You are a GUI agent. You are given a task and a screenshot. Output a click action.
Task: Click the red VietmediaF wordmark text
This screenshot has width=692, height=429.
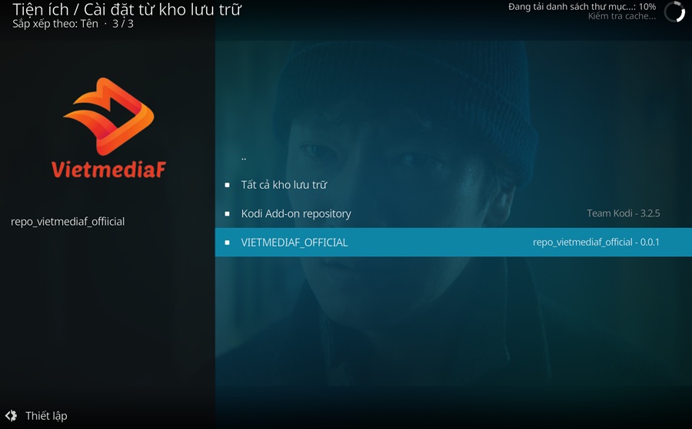click(108, 170)
